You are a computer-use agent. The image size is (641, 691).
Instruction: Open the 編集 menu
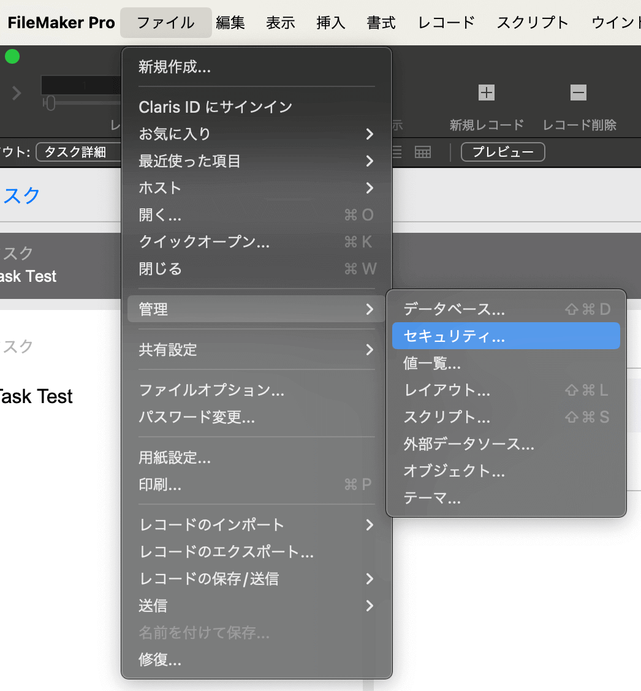point(230,23)
